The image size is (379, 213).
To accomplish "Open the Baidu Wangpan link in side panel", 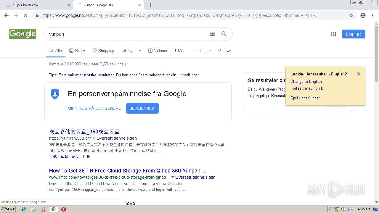I will (266, 89).
